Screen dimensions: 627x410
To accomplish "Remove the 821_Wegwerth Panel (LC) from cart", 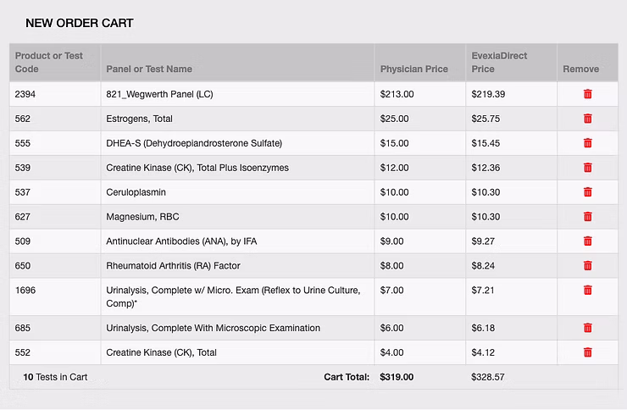I will coord(587,94).
